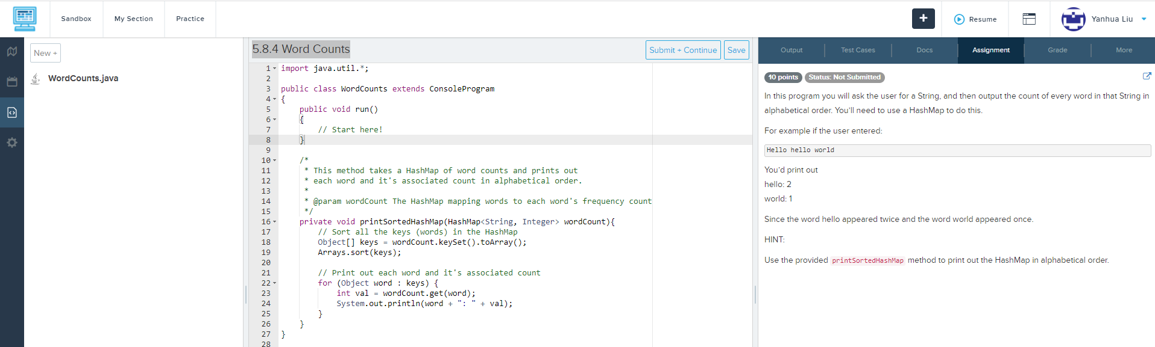Click 'hello: 2' example output text
This screenshot has width=1155, height=347.
pyautogui.click(x=778, y=185)
